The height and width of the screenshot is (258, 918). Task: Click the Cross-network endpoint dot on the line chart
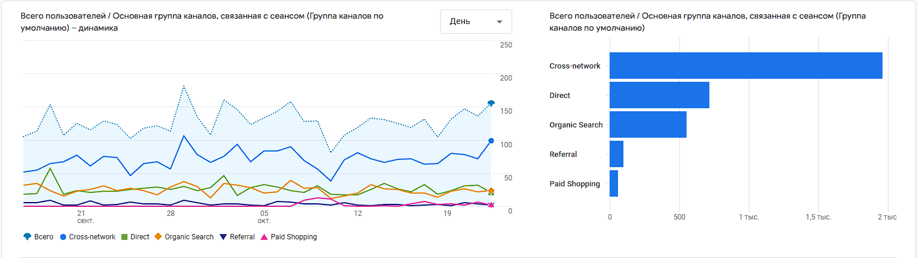tap(491, 141)
